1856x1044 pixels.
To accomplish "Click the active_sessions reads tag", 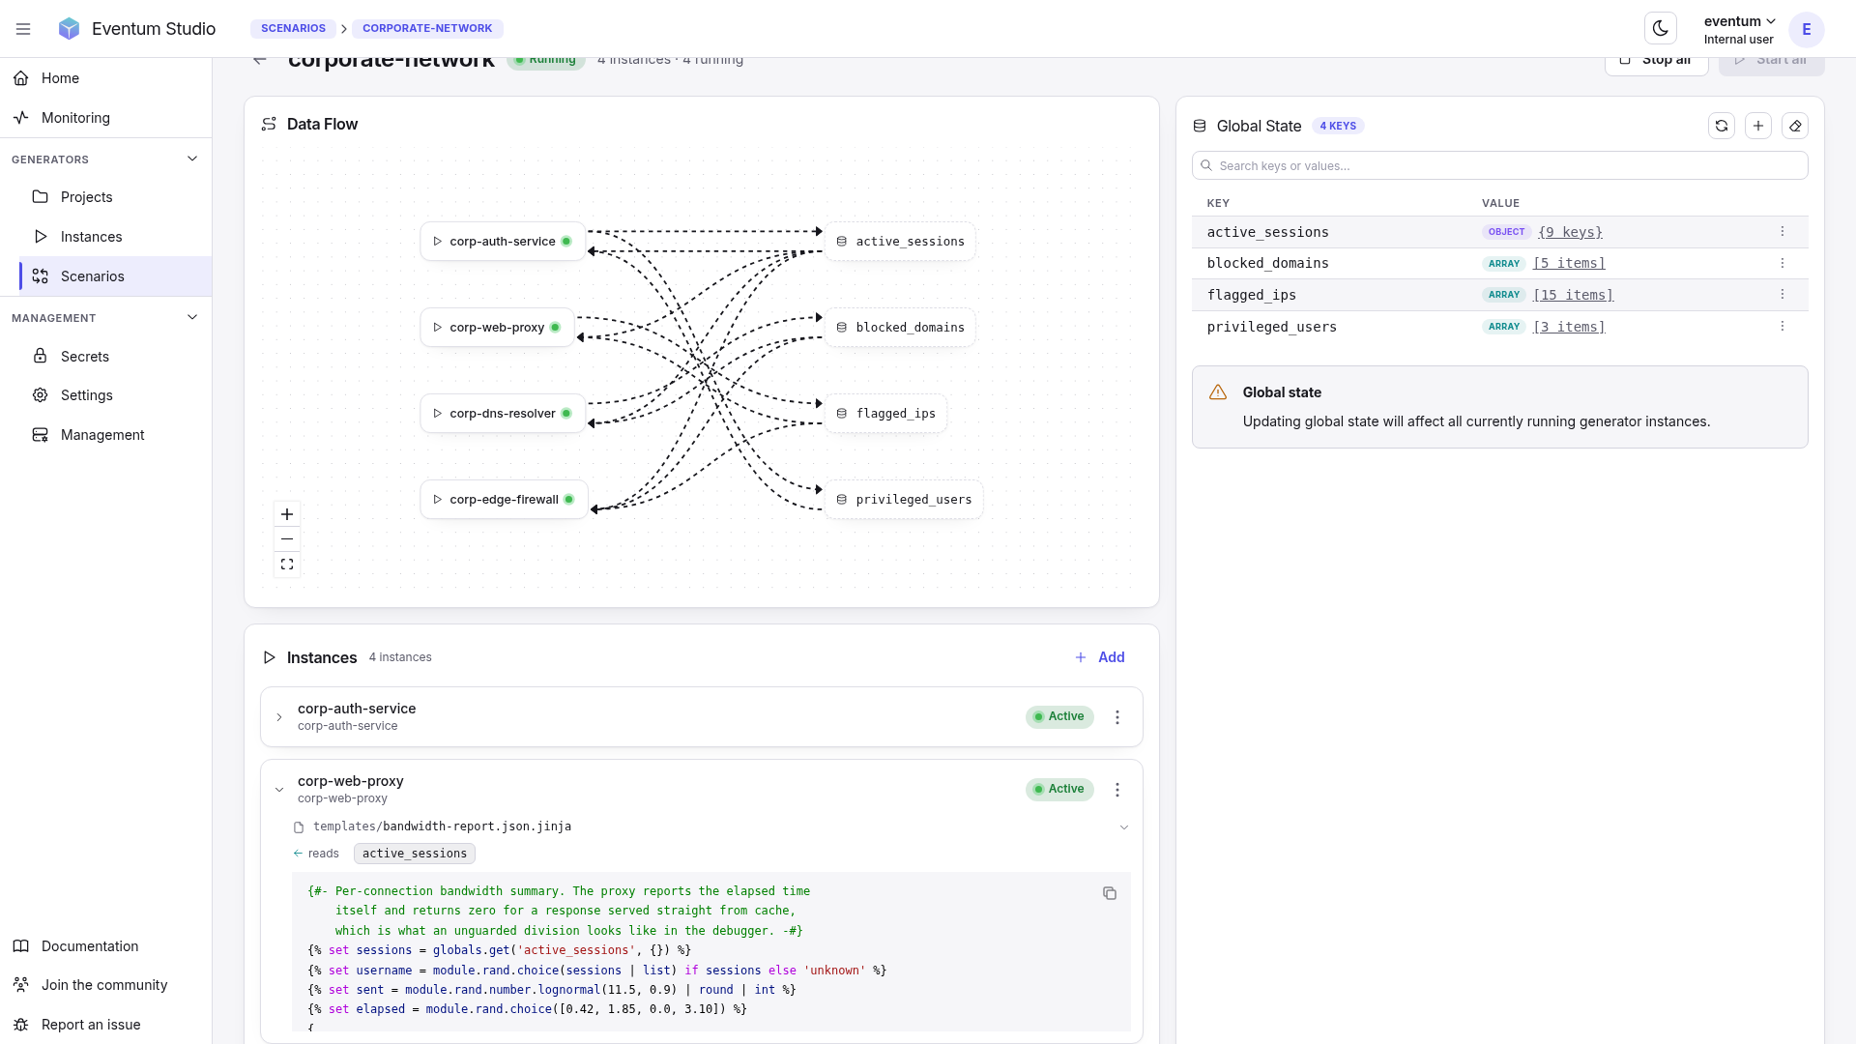I will click(x=415, y=854).
